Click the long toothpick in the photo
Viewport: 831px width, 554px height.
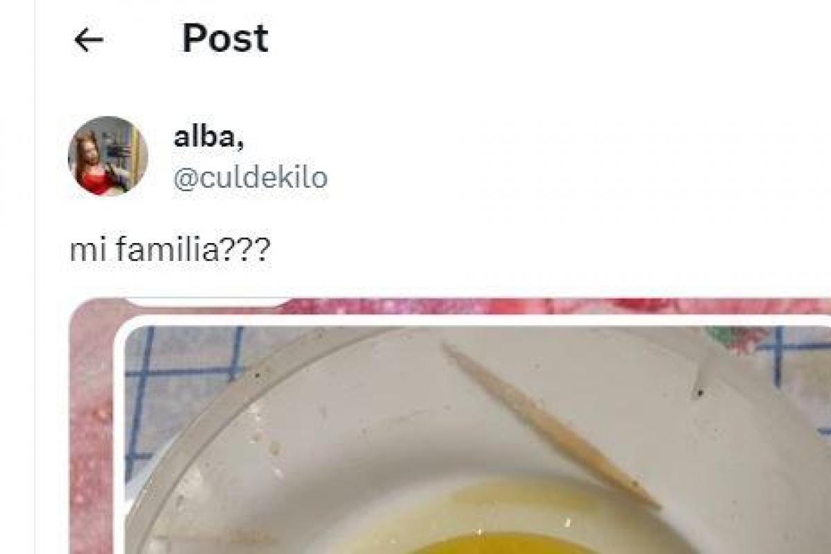click(x=551, y=426)
